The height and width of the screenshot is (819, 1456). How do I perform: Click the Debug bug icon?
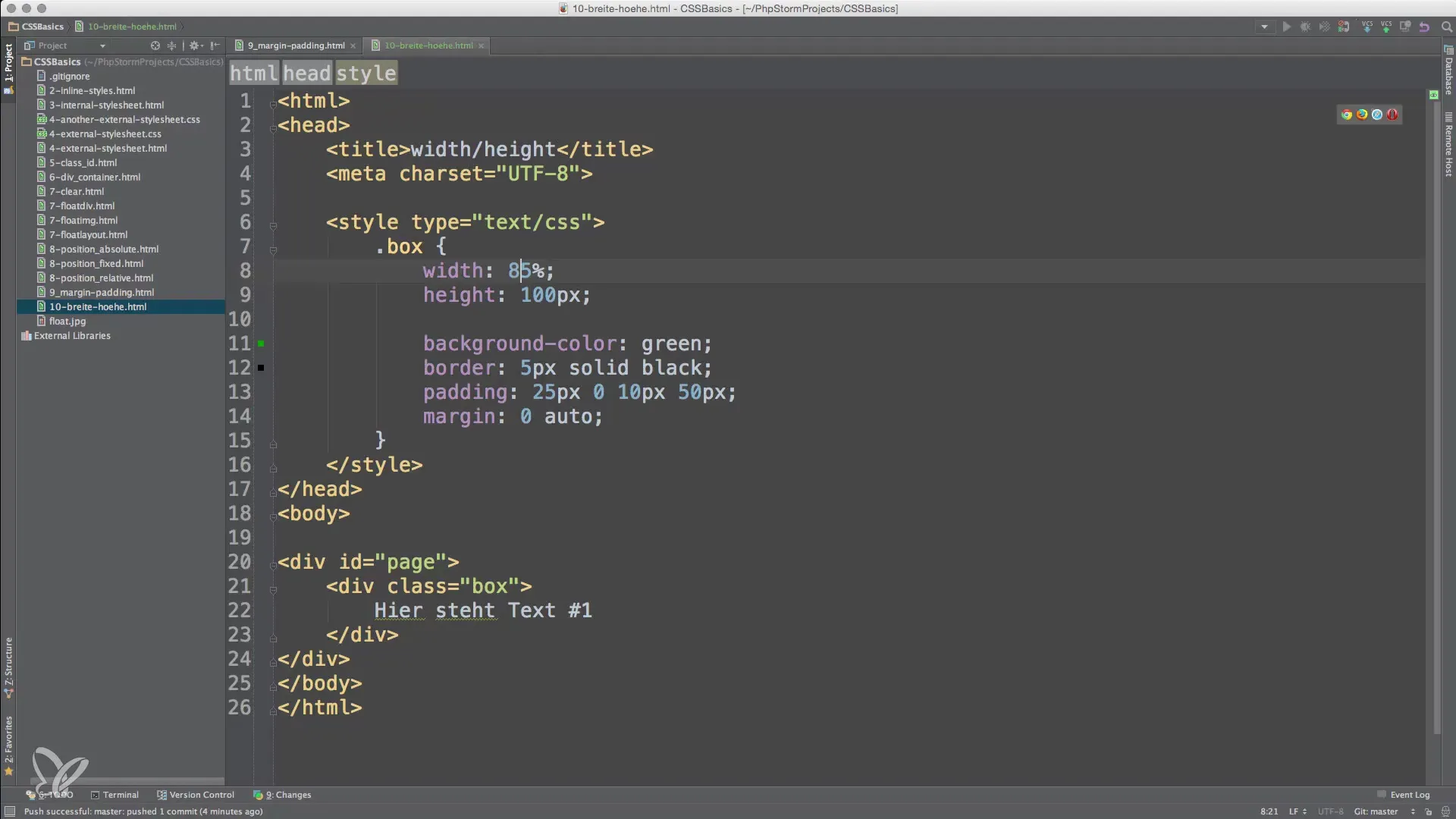point(1305,27)
